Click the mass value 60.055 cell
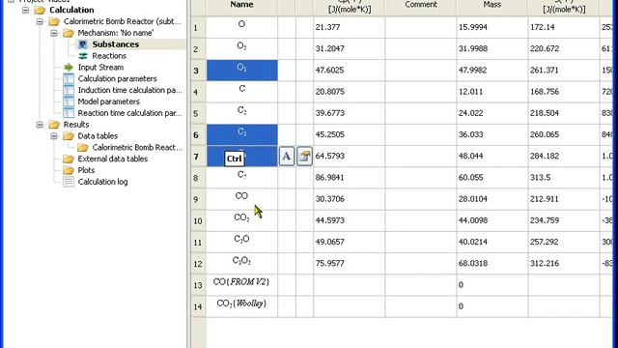 (x=492, y=178)
